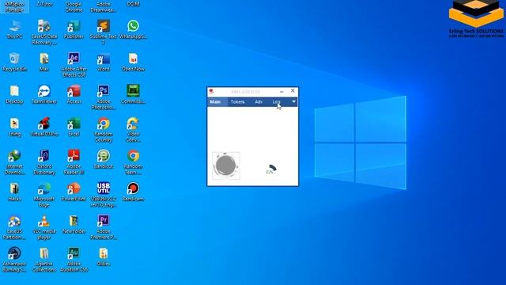
Task: Select the Desktop folder icon
Action: (14, 95)
